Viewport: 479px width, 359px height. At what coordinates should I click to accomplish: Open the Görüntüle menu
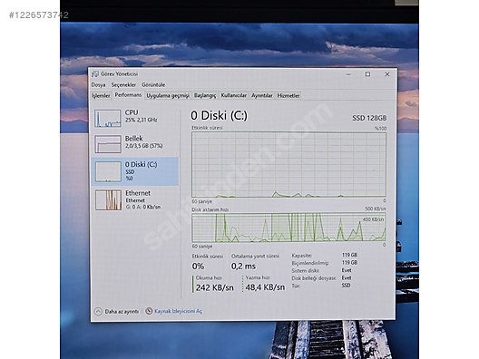[153, 85]
